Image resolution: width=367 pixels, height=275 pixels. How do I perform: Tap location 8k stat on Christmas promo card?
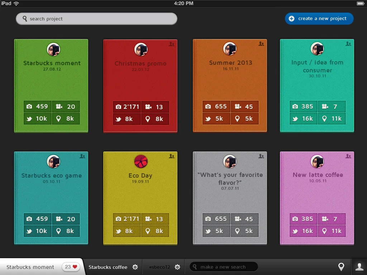[155, 119]
